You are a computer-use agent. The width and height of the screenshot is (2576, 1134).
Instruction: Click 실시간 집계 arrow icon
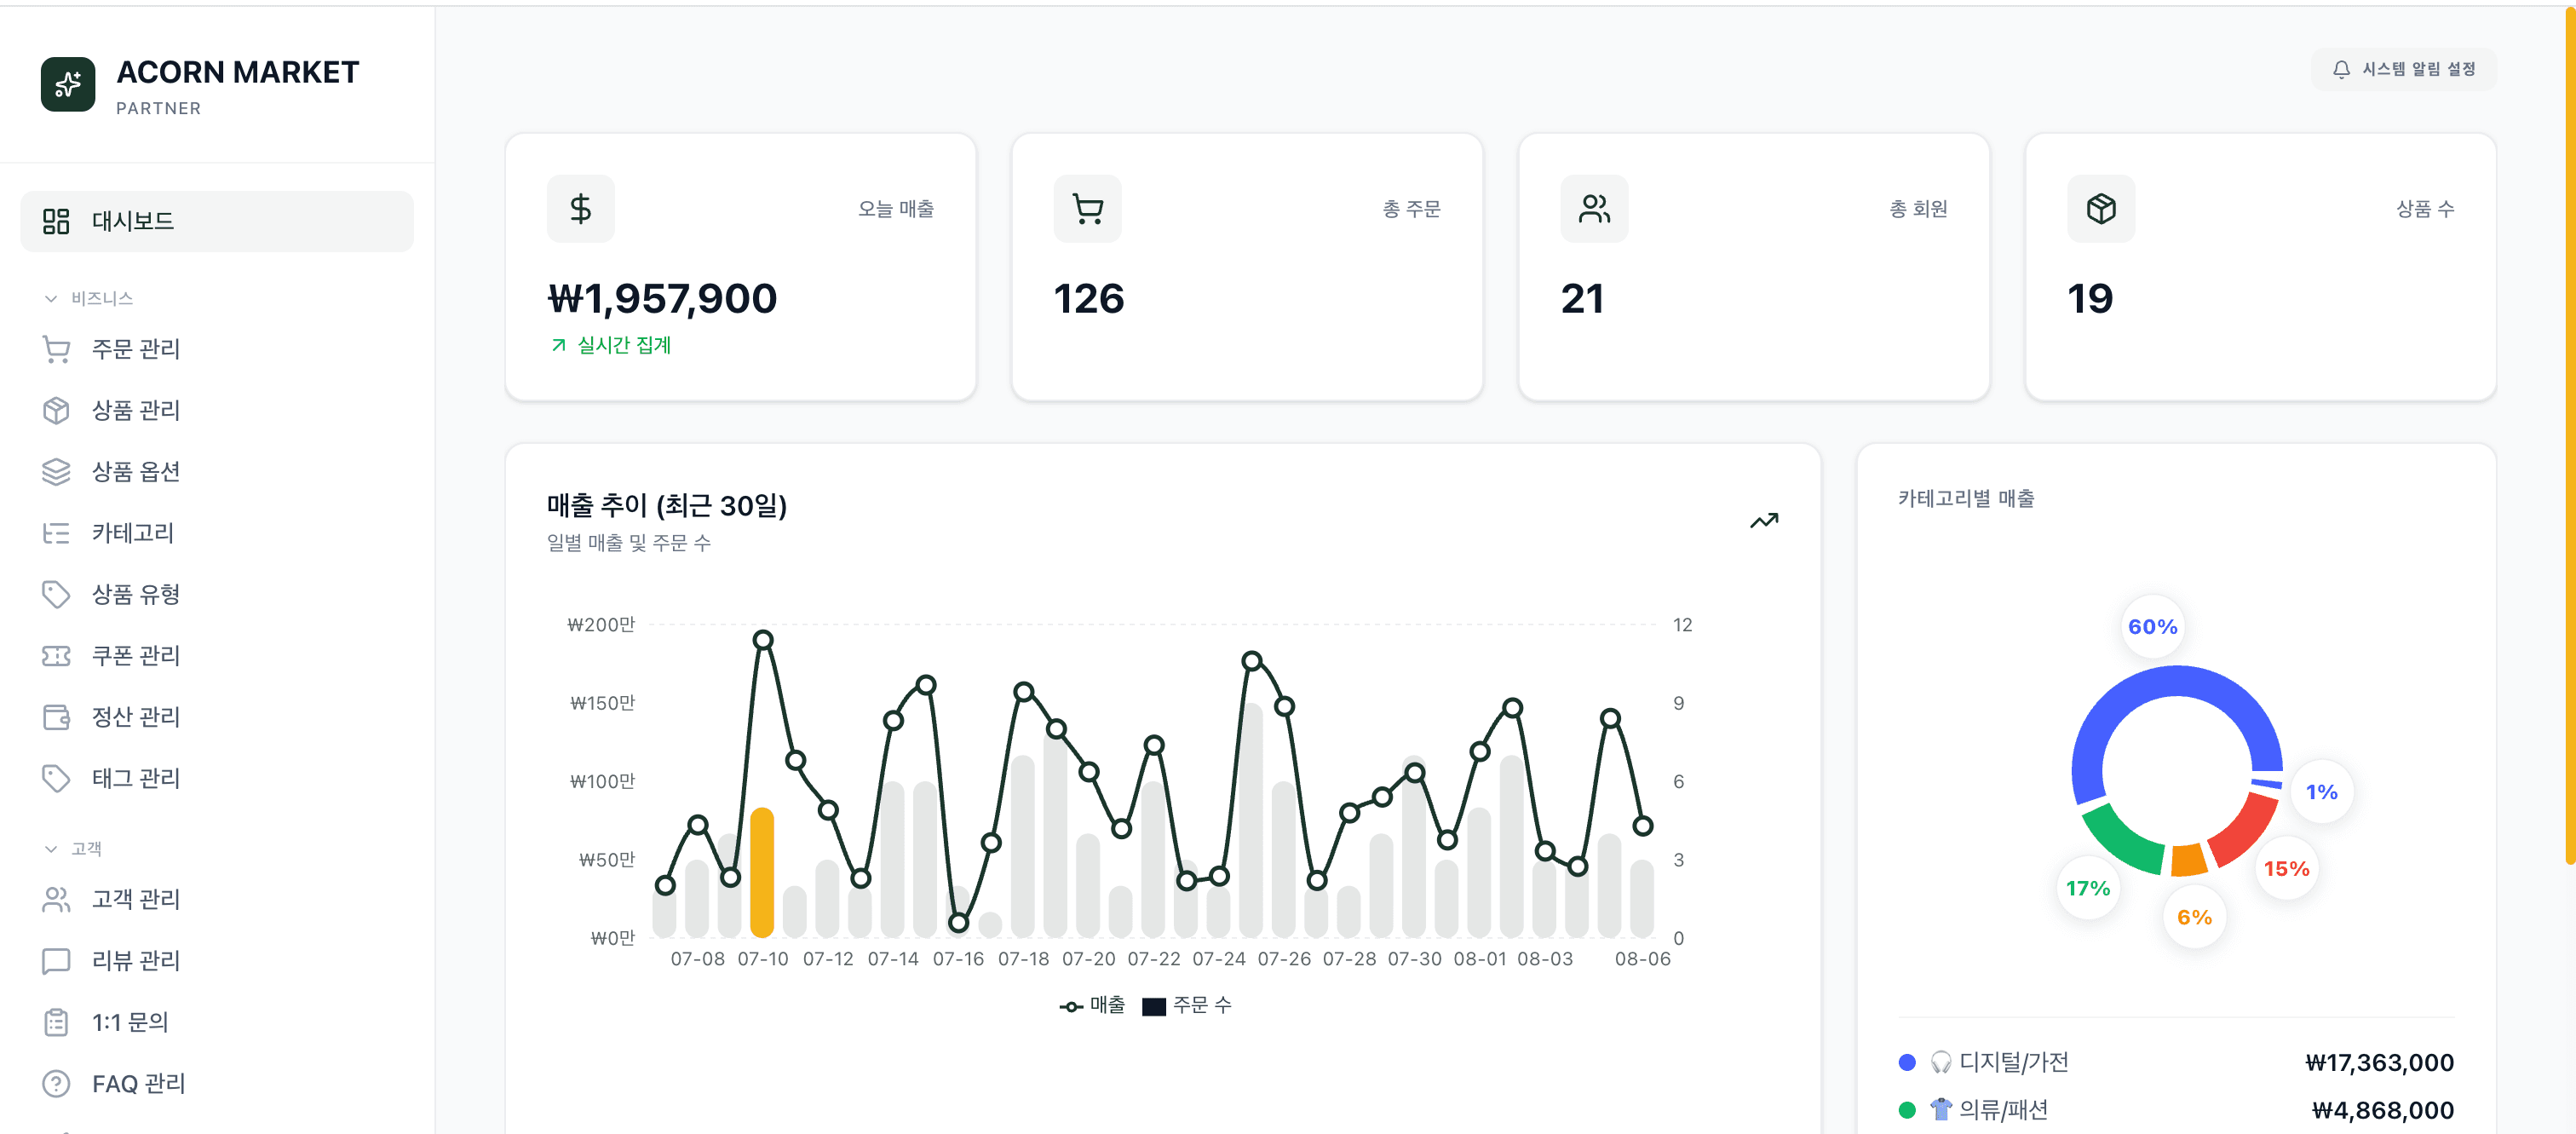click(559, 345)
